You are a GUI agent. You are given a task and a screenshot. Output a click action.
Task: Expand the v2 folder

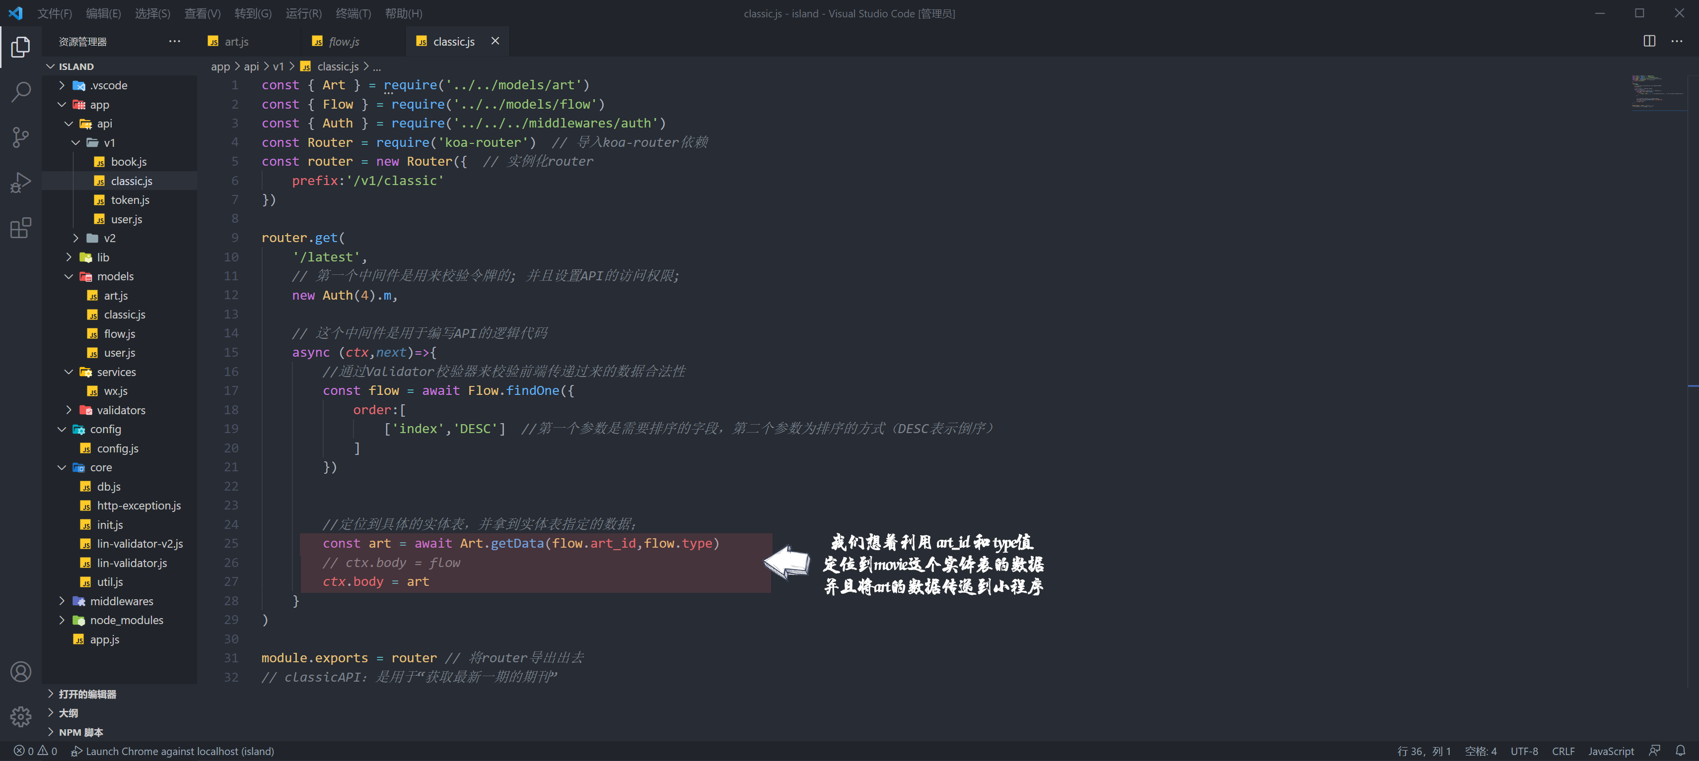point(110,238)
